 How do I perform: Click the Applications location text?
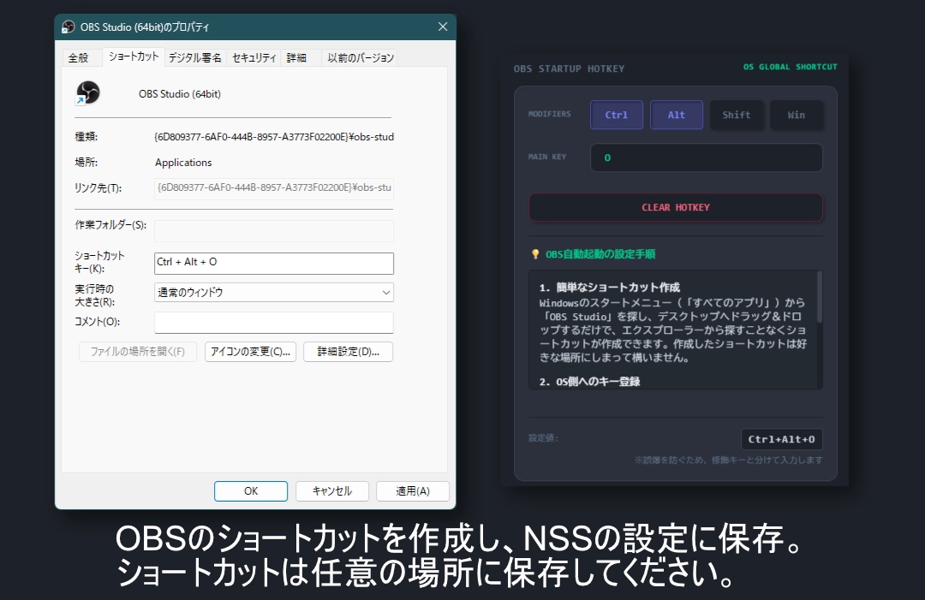point(183,163)
